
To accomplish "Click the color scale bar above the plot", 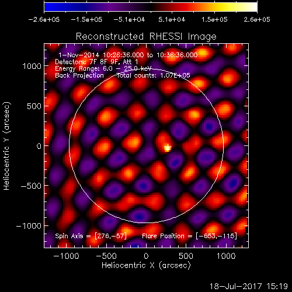I will 151,7.
